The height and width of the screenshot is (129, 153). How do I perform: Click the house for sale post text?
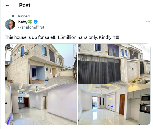[x=62, y=37]
